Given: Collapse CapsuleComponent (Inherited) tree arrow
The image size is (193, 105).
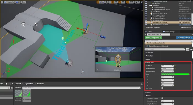Looking at the screenshot, I should 146,46.
